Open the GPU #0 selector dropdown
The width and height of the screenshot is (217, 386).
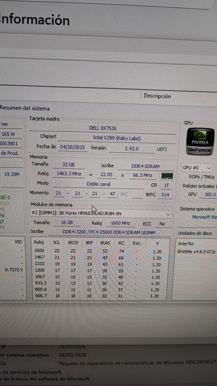pos(197,168)
